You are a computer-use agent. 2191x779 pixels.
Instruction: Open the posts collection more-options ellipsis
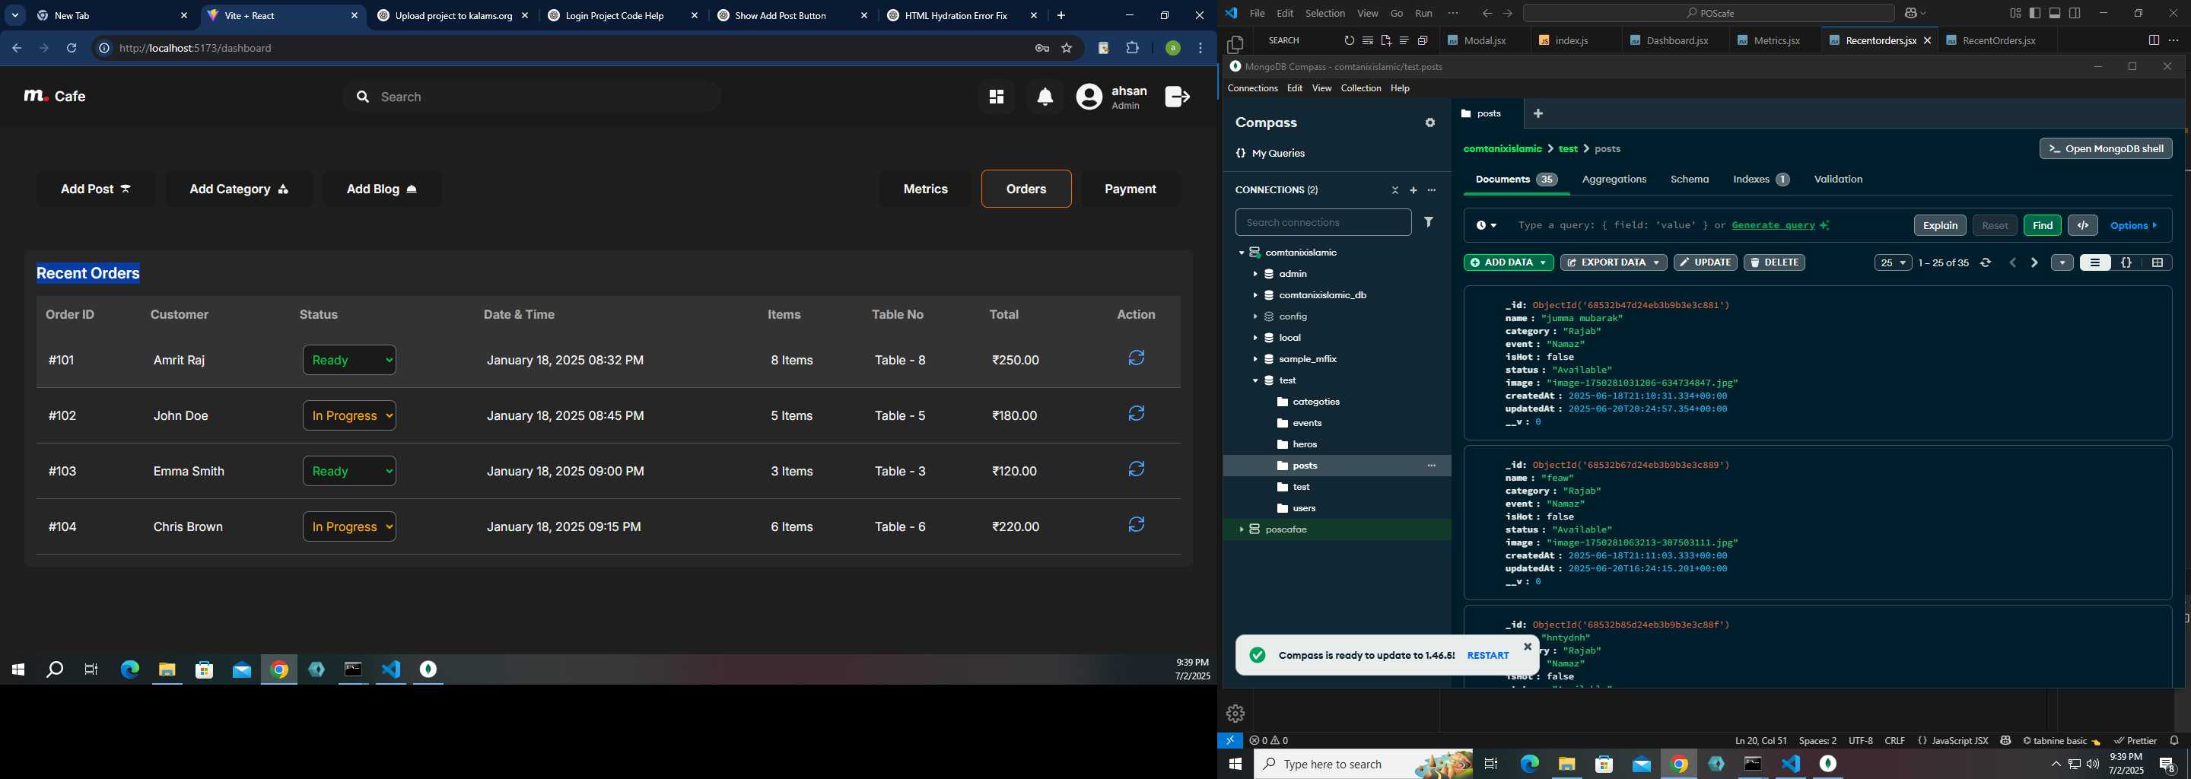pos(1432,466)
